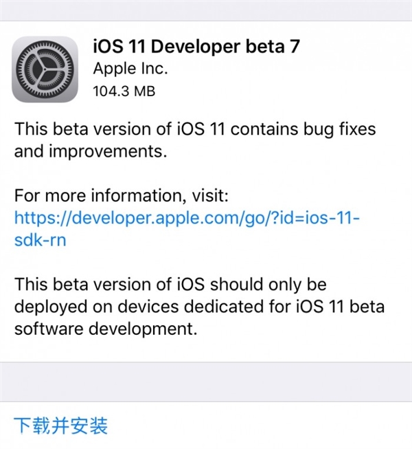412x449 pixels.
Task: Tap 下载并安装 to download and install
Action: point(60,426)
